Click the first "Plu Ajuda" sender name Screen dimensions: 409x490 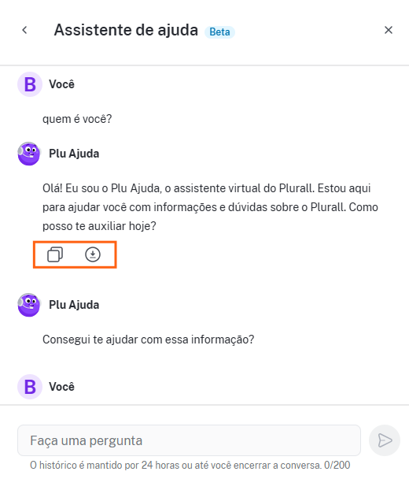(x=74, y=154)
